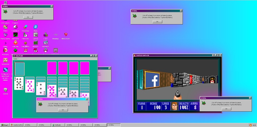Click the leftmost empty foundation slot in Solitude

(52, 68)
